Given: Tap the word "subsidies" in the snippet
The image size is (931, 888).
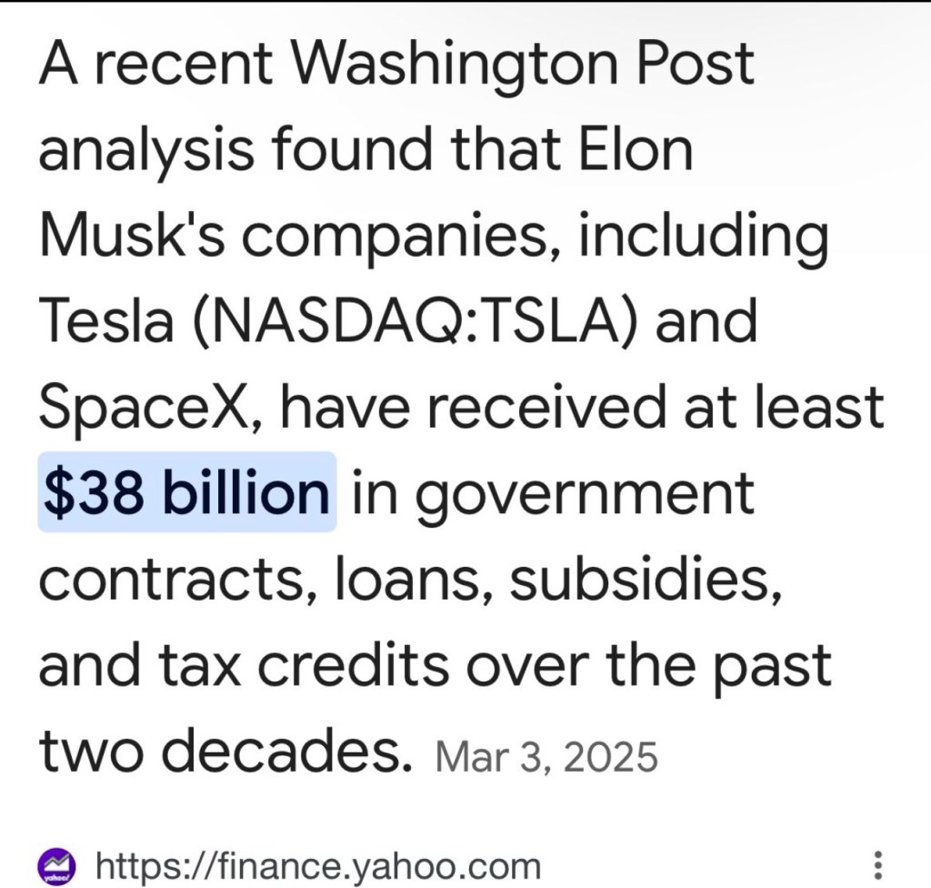Looking at the screenshot, I should (641, 579).
